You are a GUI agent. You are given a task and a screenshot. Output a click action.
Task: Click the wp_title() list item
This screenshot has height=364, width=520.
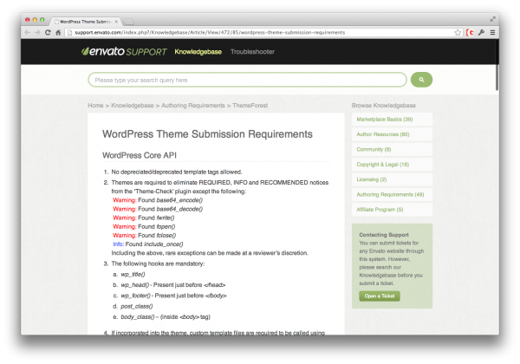(133, 275)
